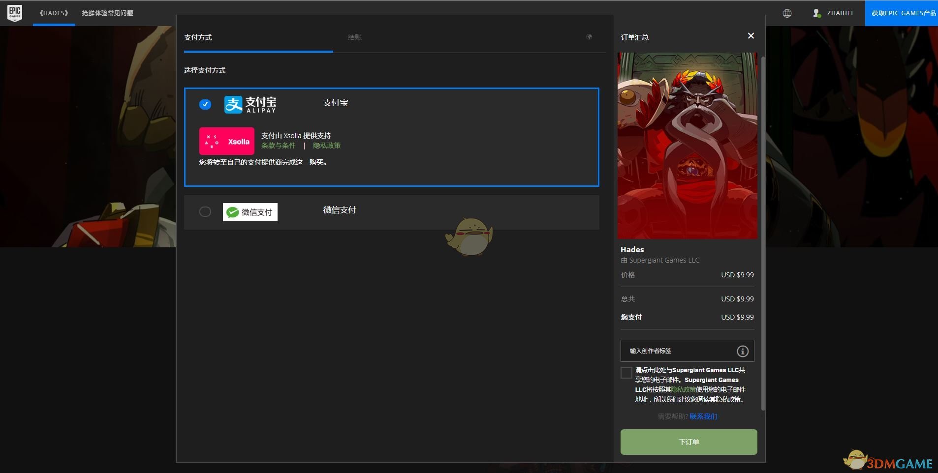Click the Alipay logo

(x=250, y=104)
